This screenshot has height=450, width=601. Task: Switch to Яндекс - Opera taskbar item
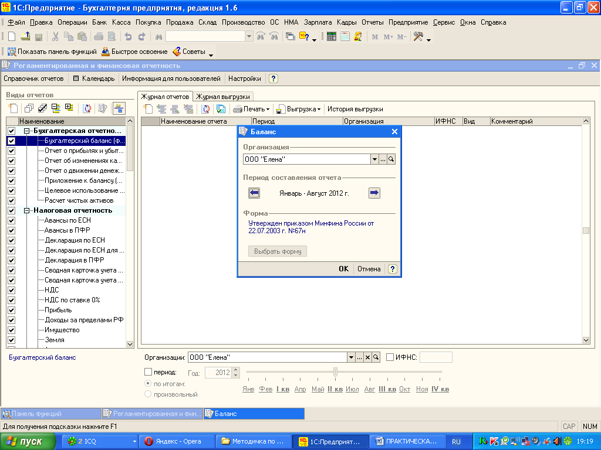coord(176,442)
